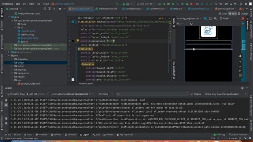
Task: Open Show only selected application filter dropdown
Action: [226, 94]
